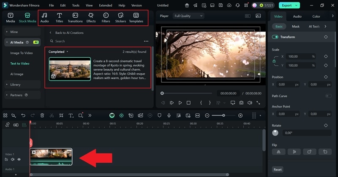Click the delete trash icon in timeline toolbar
The width and height of the screenshot is (338, 177).
pyautogui.click(x=42, y=115)
